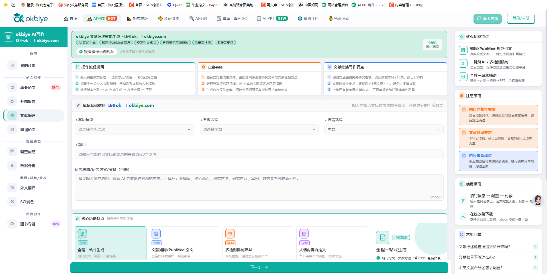Open the 降重 | 降AIGC nav item

[232, 18]
